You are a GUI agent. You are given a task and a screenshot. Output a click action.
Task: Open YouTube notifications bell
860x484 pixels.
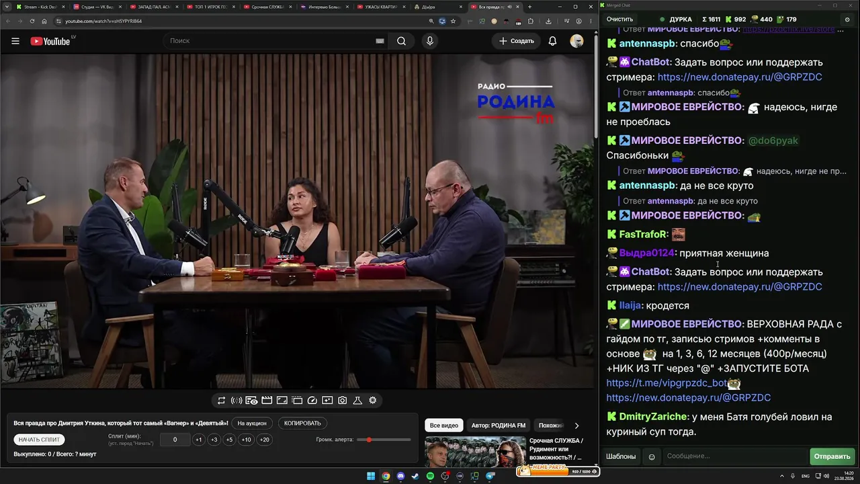[x=552, y=41]
